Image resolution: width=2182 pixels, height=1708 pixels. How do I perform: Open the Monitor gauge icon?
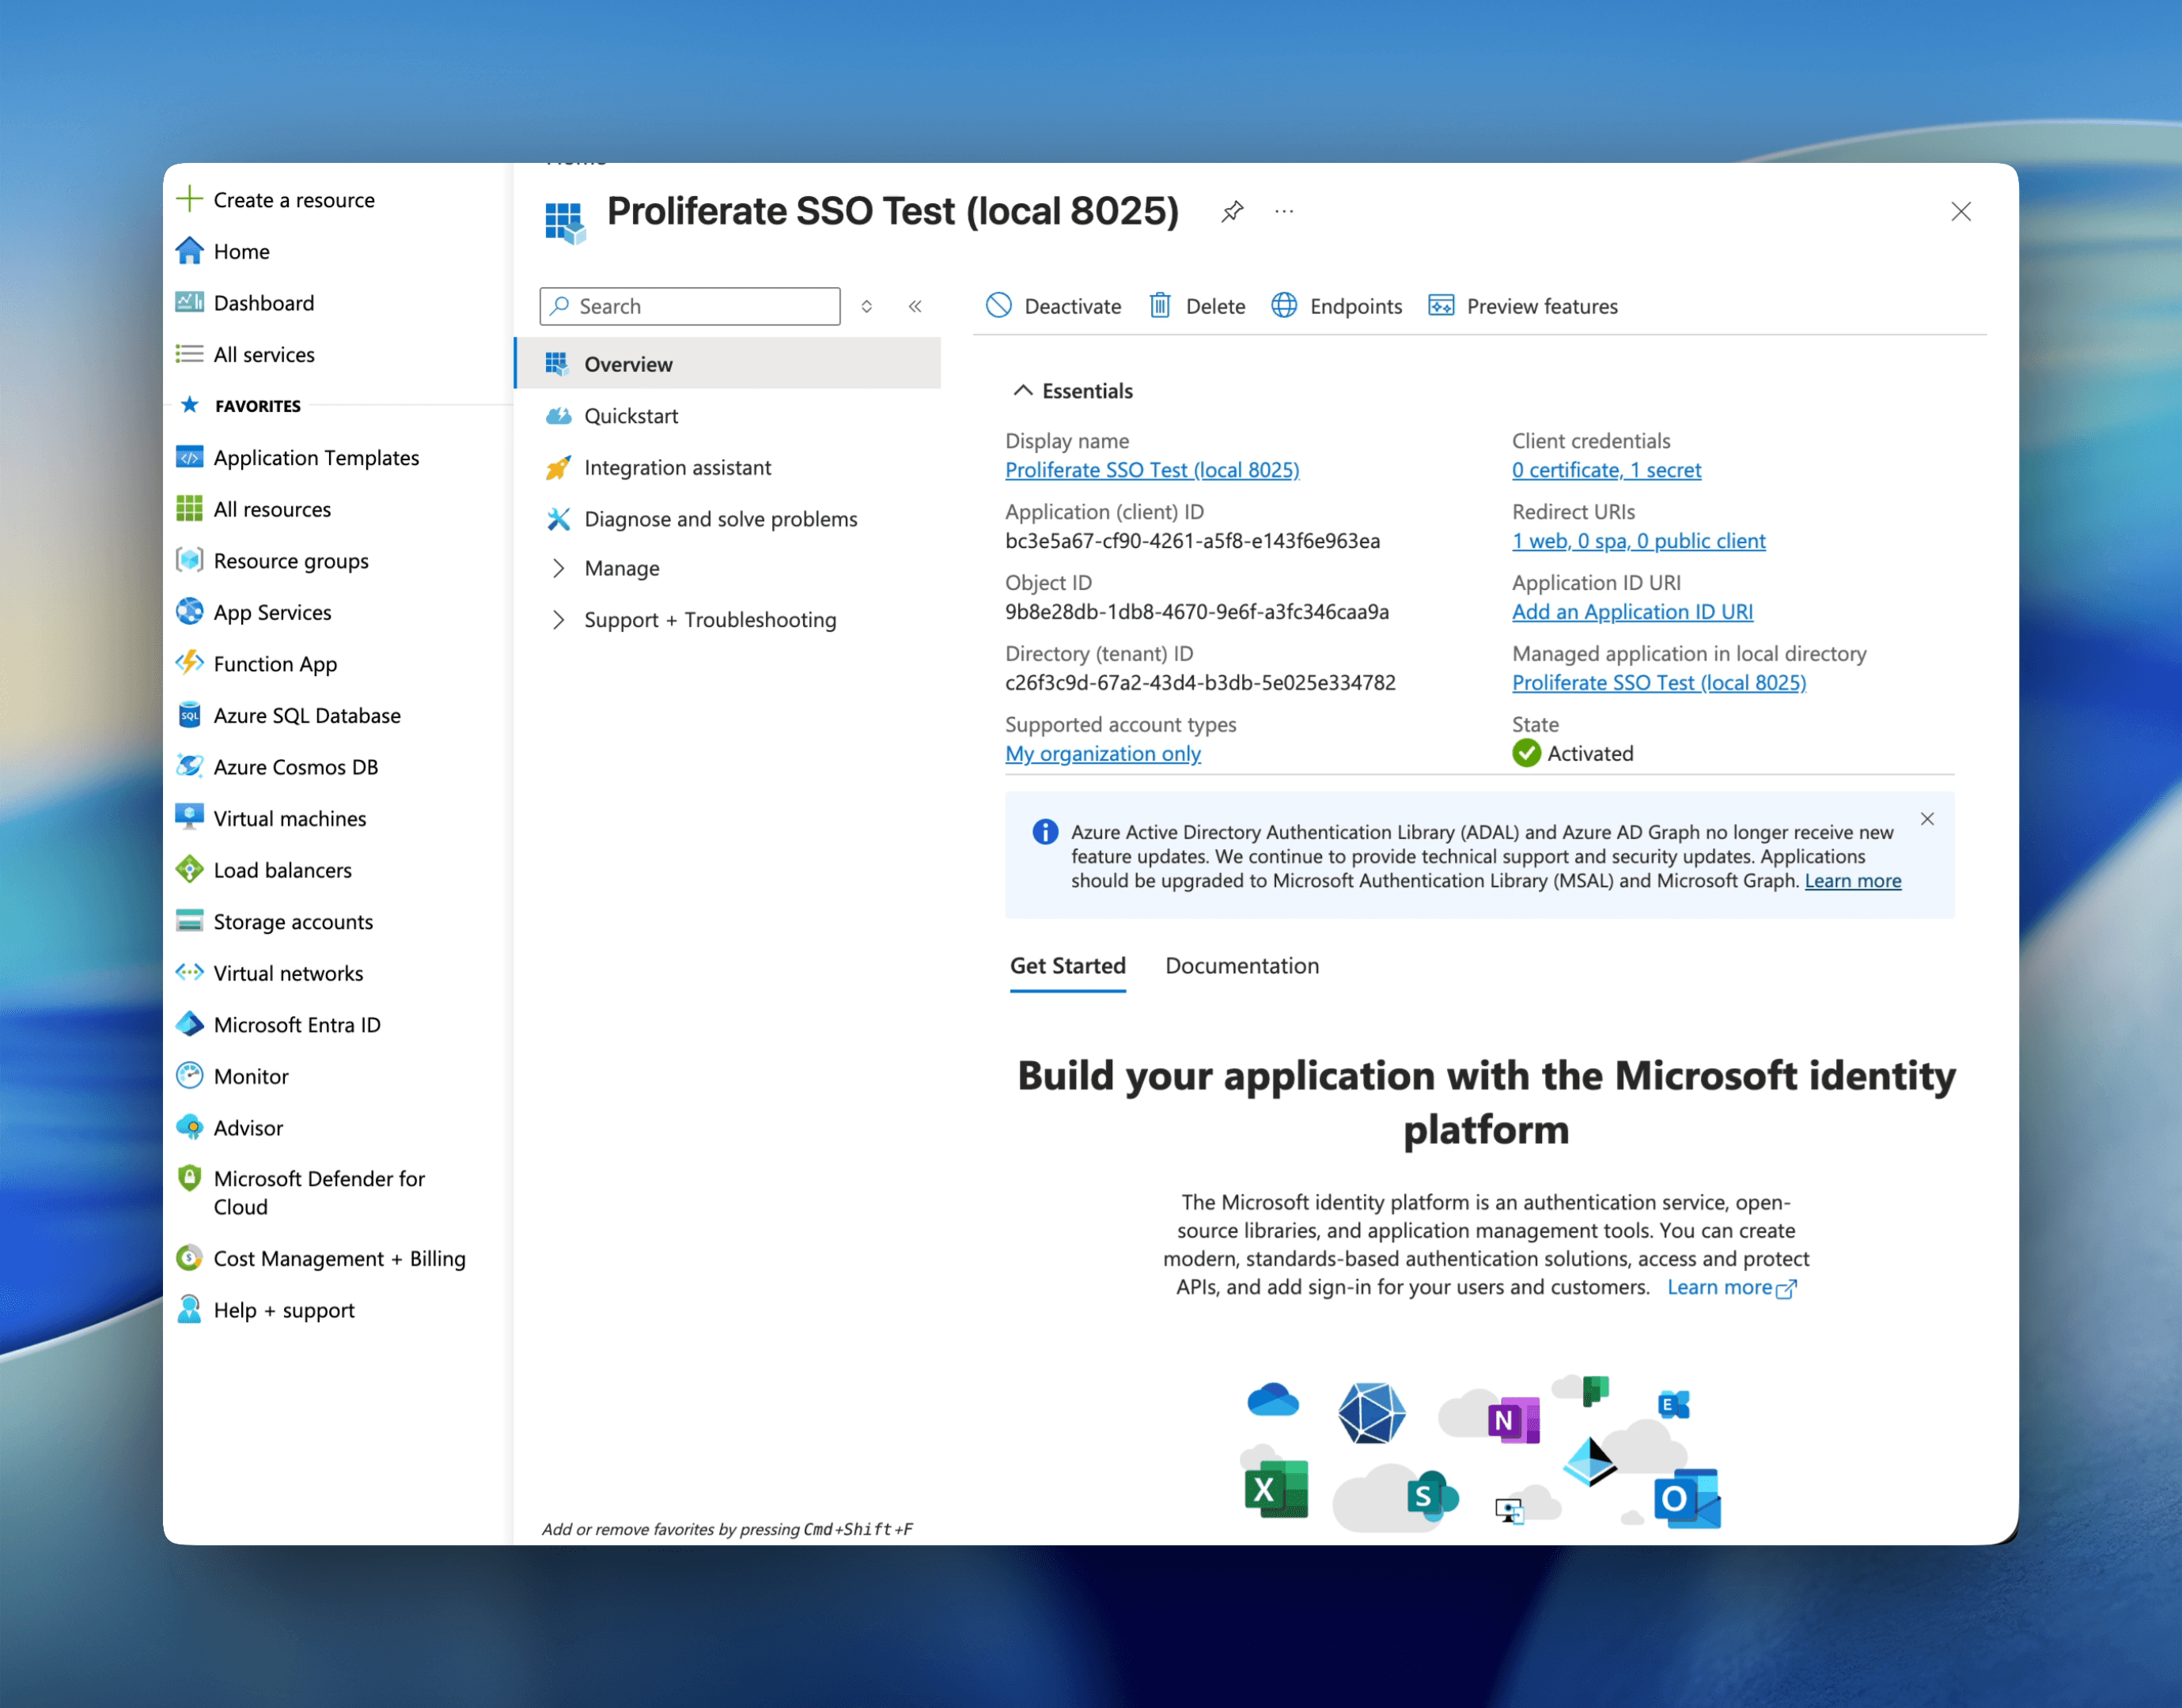[189, 1075]
